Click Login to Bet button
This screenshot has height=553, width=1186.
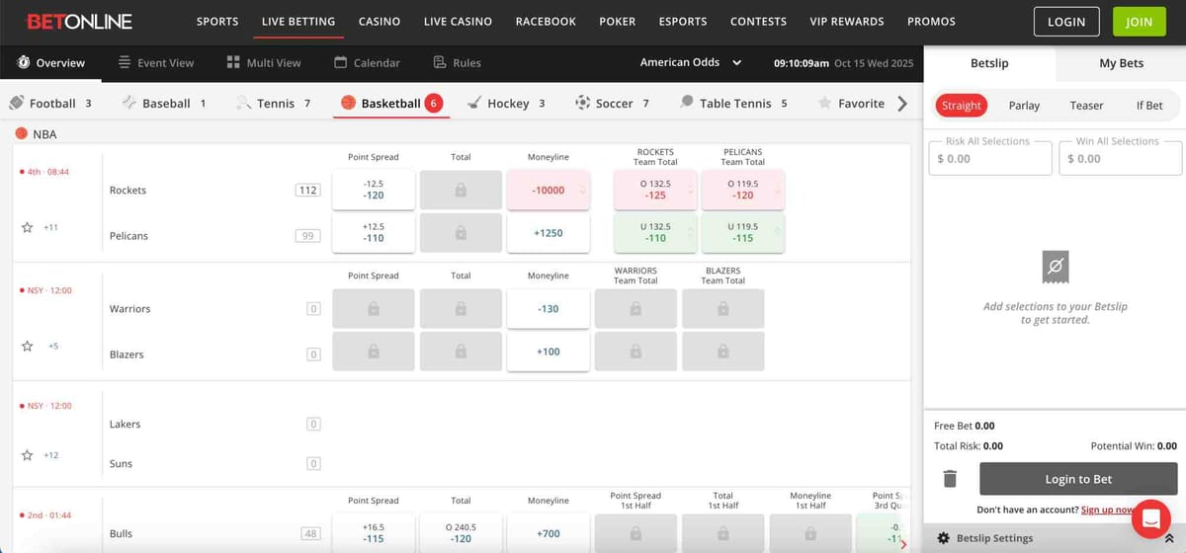pyautogui.click(x=1078, y=479)
